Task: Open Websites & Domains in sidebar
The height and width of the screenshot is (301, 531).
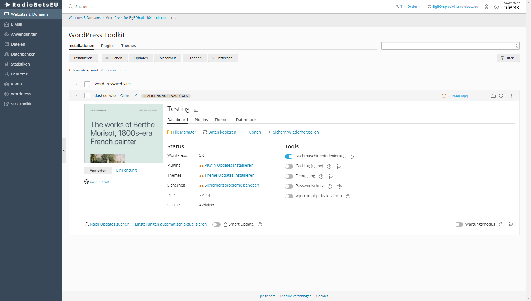Action: pyautogui.click(x=31, y=14)
